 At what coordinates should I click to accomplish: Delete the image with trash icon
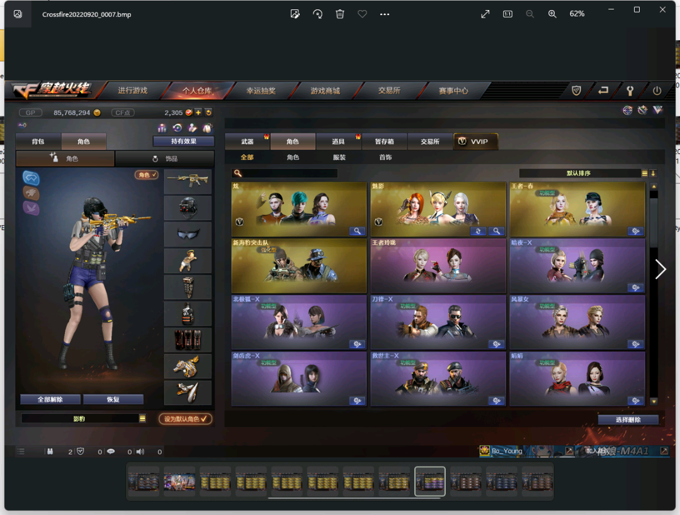tap(340, 14)
